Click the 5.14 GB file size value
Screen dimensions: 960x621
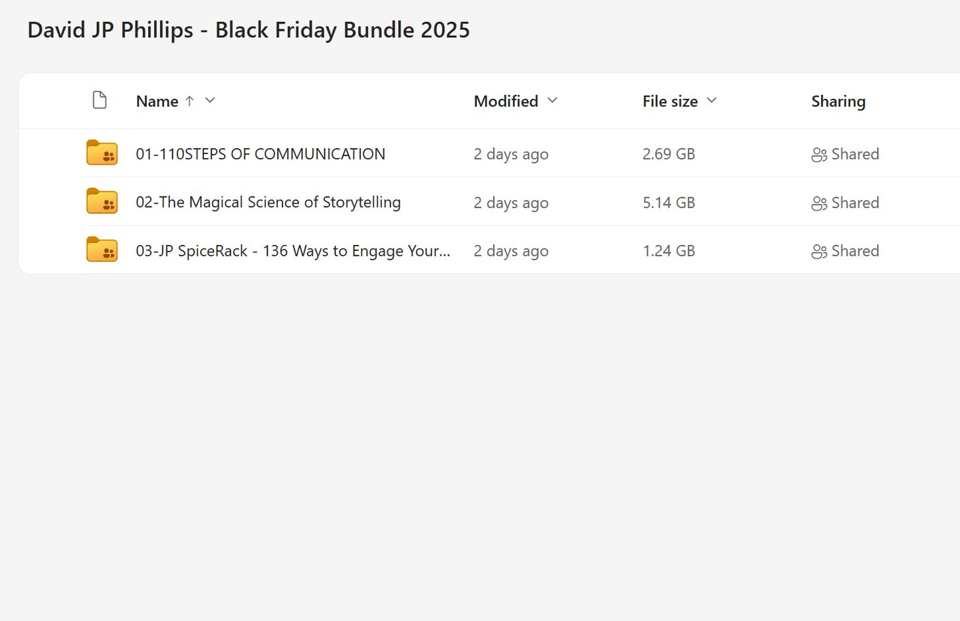[669, 202]
